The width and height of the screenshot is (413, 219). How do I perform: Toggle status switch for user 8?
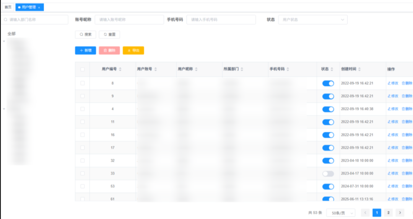point(328,83)
